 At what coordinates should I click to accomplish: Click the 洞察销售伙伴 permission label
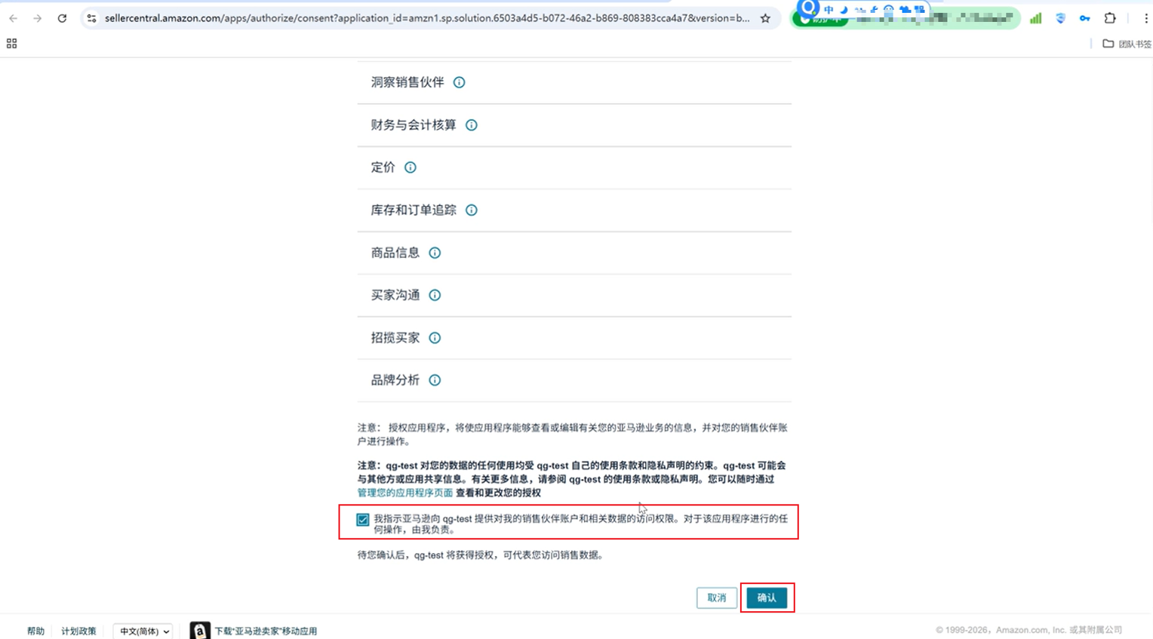[407, 82]
